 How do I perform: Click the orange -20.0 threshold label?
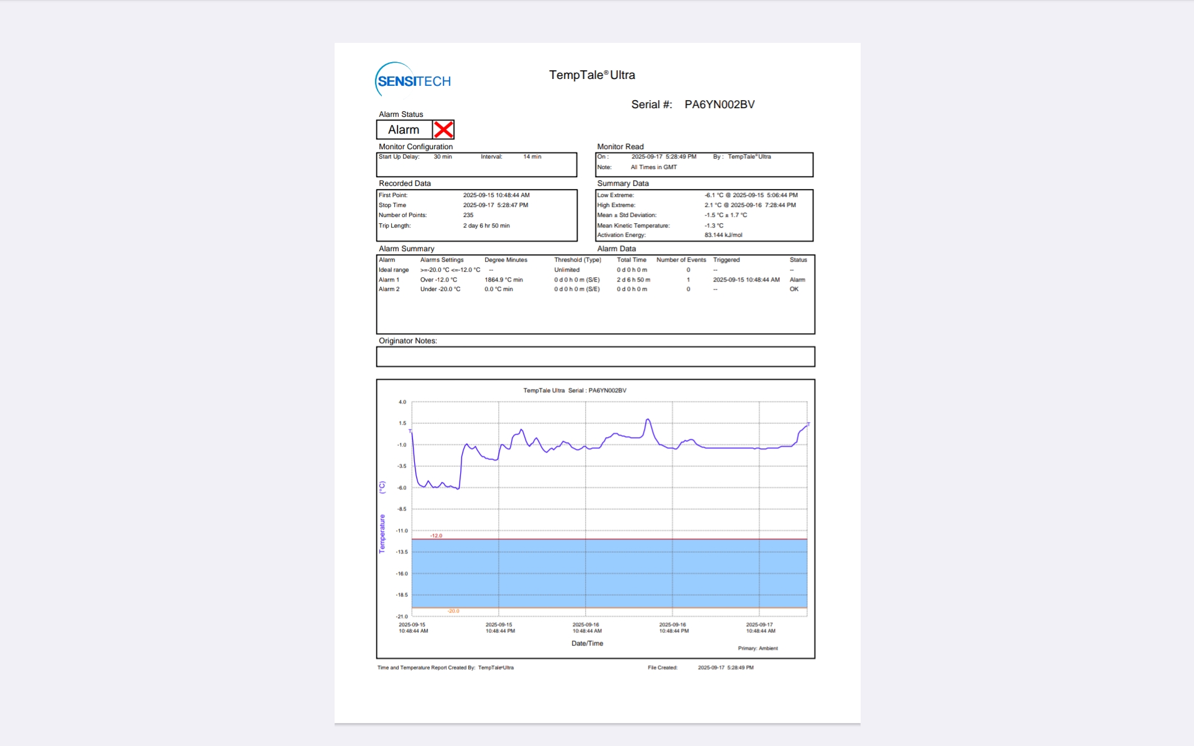453,611
